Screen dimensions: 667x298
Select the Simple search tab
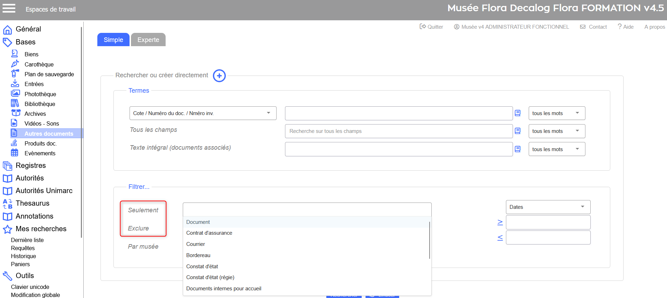point(113,40)
